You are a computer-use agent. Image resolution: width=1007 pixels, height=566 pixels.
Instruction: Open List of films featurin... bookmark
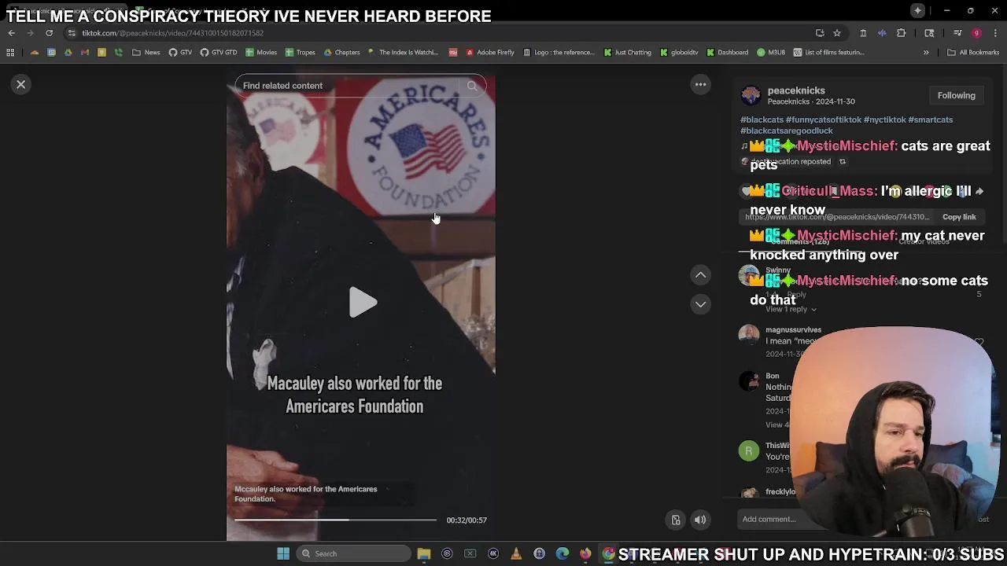(x=829, y=53)
